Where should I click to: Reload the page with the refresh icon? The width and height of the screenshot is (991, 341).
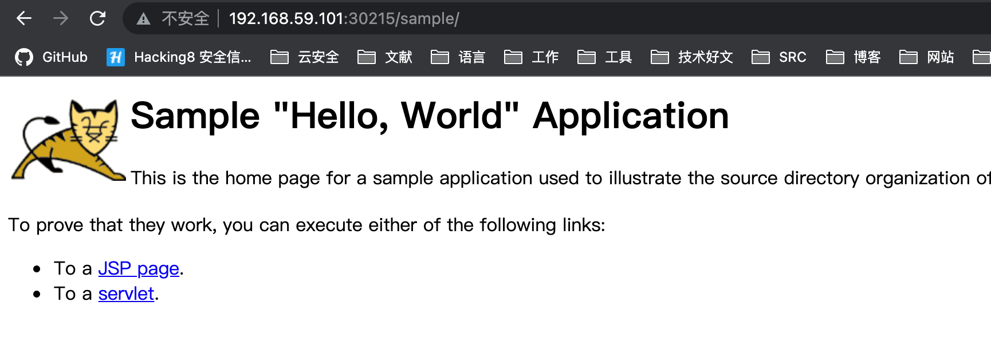coord(98,19)
